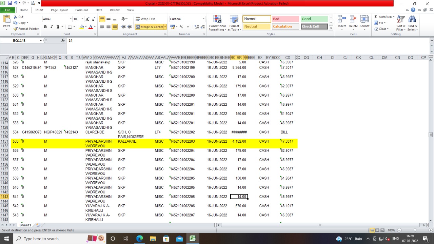
Task: Open the File tab
Action: (7, 10)
